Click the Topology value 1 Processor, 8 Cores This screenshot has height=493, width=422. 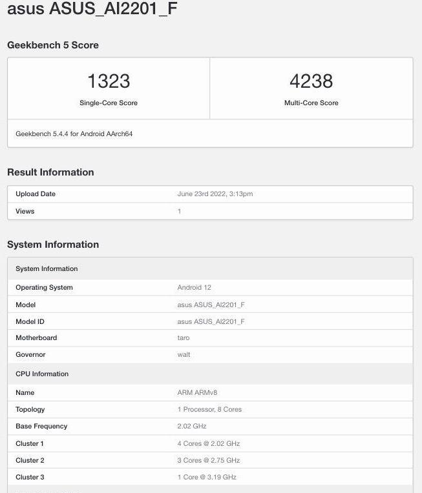(x=209, y=410)
